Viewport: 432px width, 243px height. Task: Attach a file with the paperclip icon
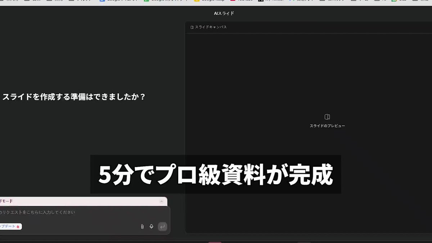click(x=142, y=226)
